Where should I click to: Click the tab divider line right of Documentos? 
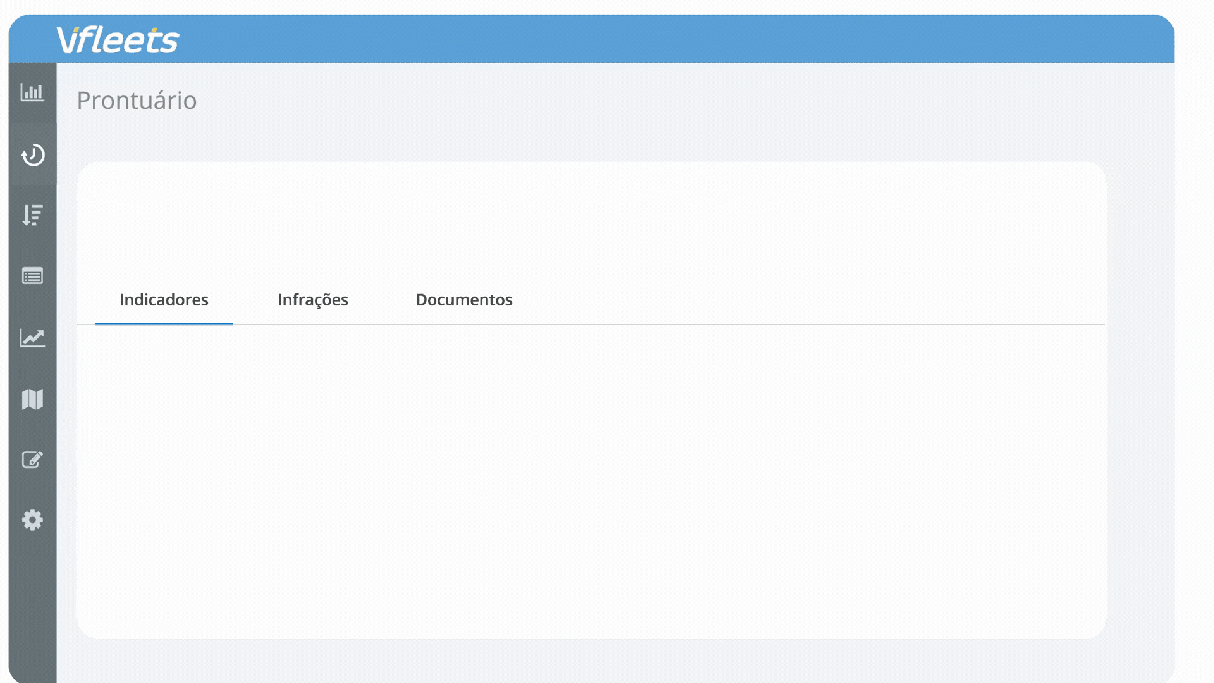(x=822, y=324)
